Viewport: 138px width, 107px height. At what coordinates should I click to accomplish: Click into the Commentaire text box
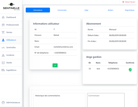click(x=106, y=100)
